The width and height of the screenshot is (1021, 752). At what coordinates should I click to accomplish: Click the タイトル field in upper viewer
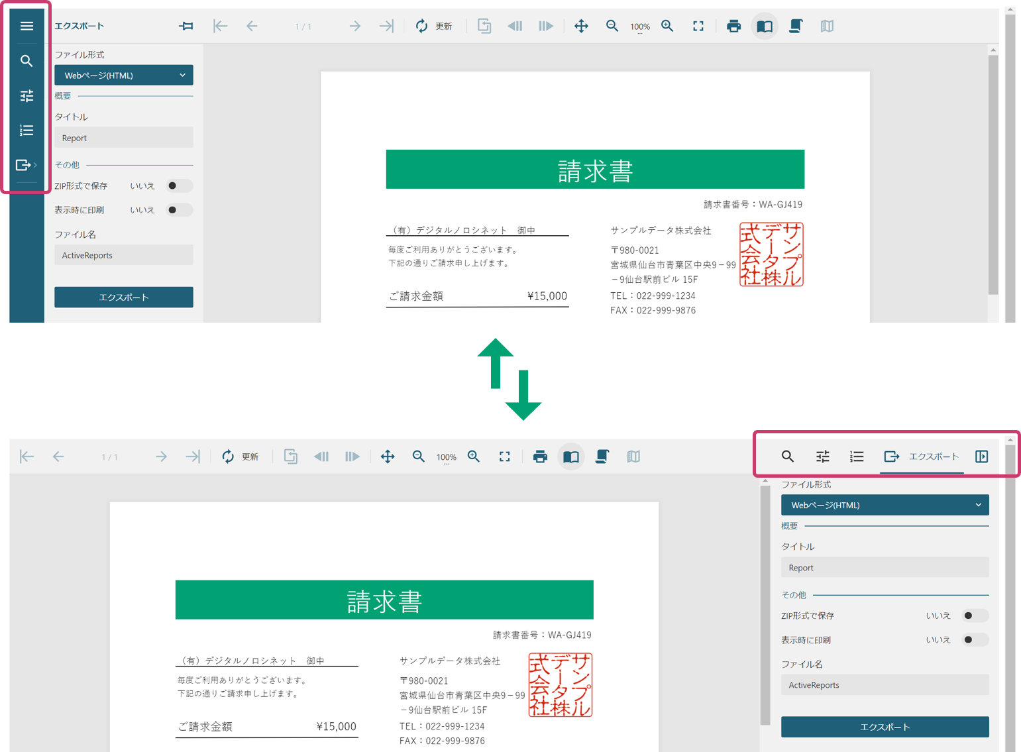(x=124, y=138)
